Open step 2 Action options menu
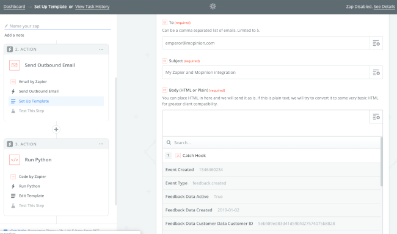 click(x=101, y=49)
